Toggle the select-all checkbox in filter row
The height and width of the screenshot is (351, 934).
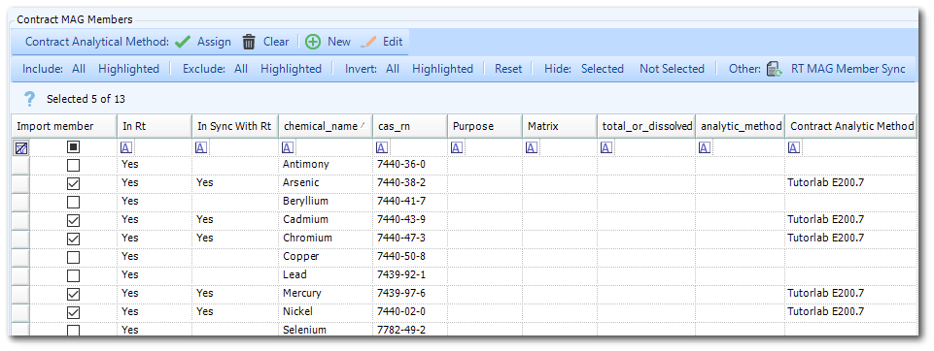coord(73,146)
